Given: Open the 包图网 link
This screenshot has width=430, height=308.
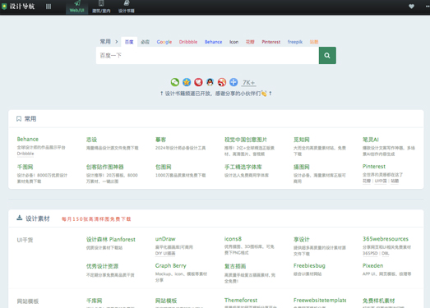Looking at the screenshot, I should tap(163, 167).
